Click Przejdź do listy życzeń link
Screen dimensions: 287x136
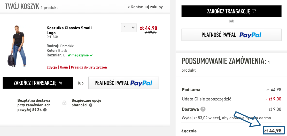pyautogui.click(x=89, y=67)
